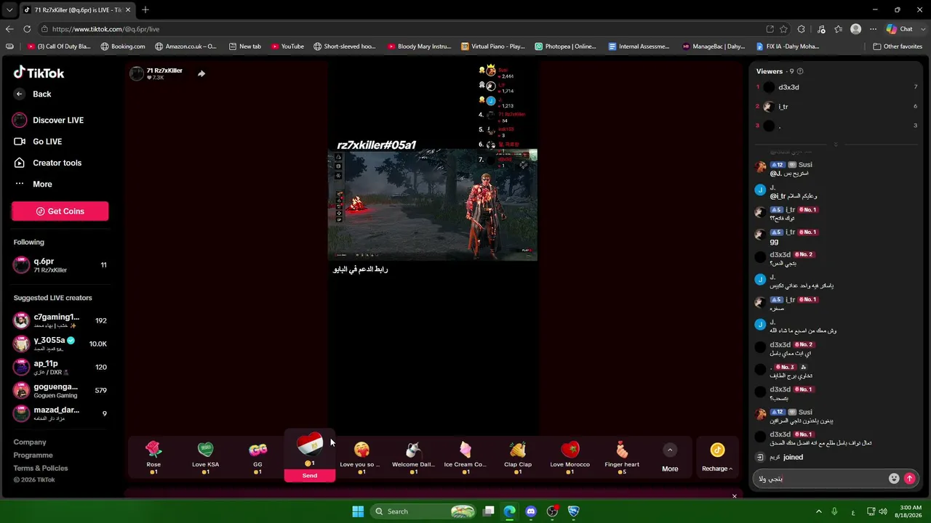
Task: Open Creator tools
Action: coord(47,163)
